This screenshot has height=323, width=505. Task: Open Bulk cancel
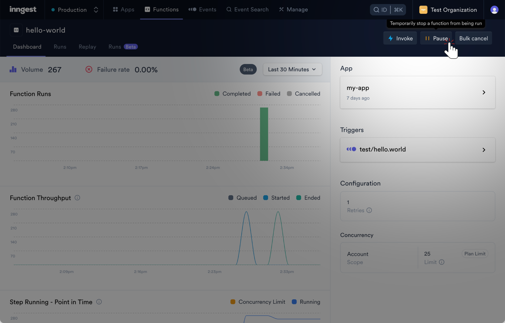pos(473,38)
